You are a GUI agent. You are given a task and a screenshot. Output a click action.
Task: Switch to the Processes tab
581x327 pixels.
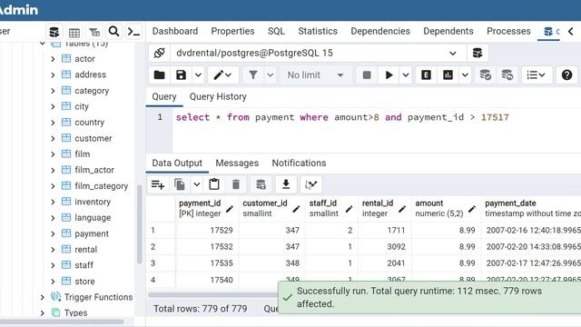point(508,31)
